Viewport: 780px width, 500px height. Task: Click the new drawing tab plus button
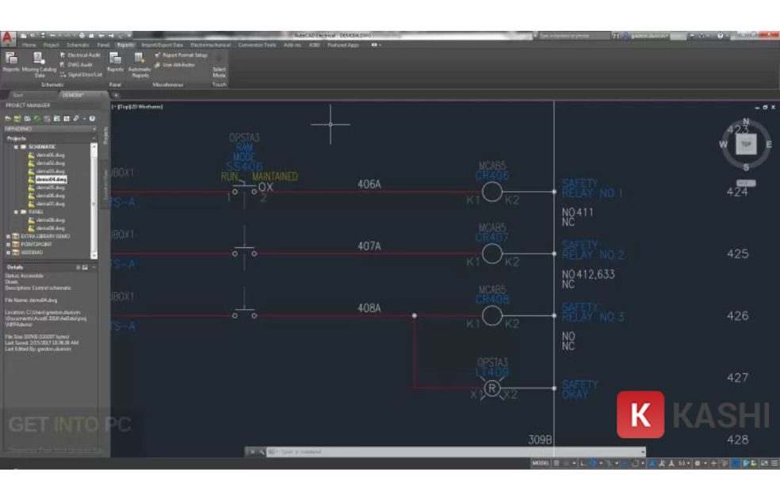(116, 95)
